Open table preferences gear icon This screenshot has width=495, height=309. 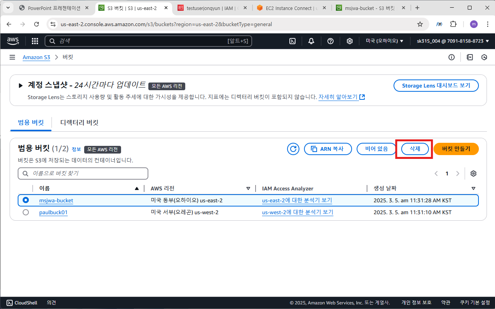tap(473, 174)
